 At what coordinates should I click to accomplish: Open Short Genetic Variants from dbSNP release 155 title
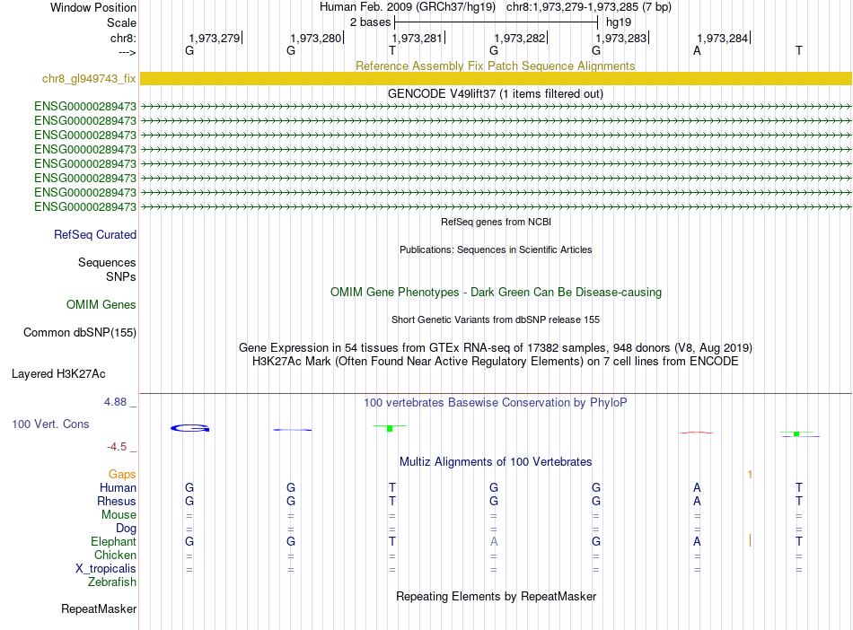pos(495,319)
